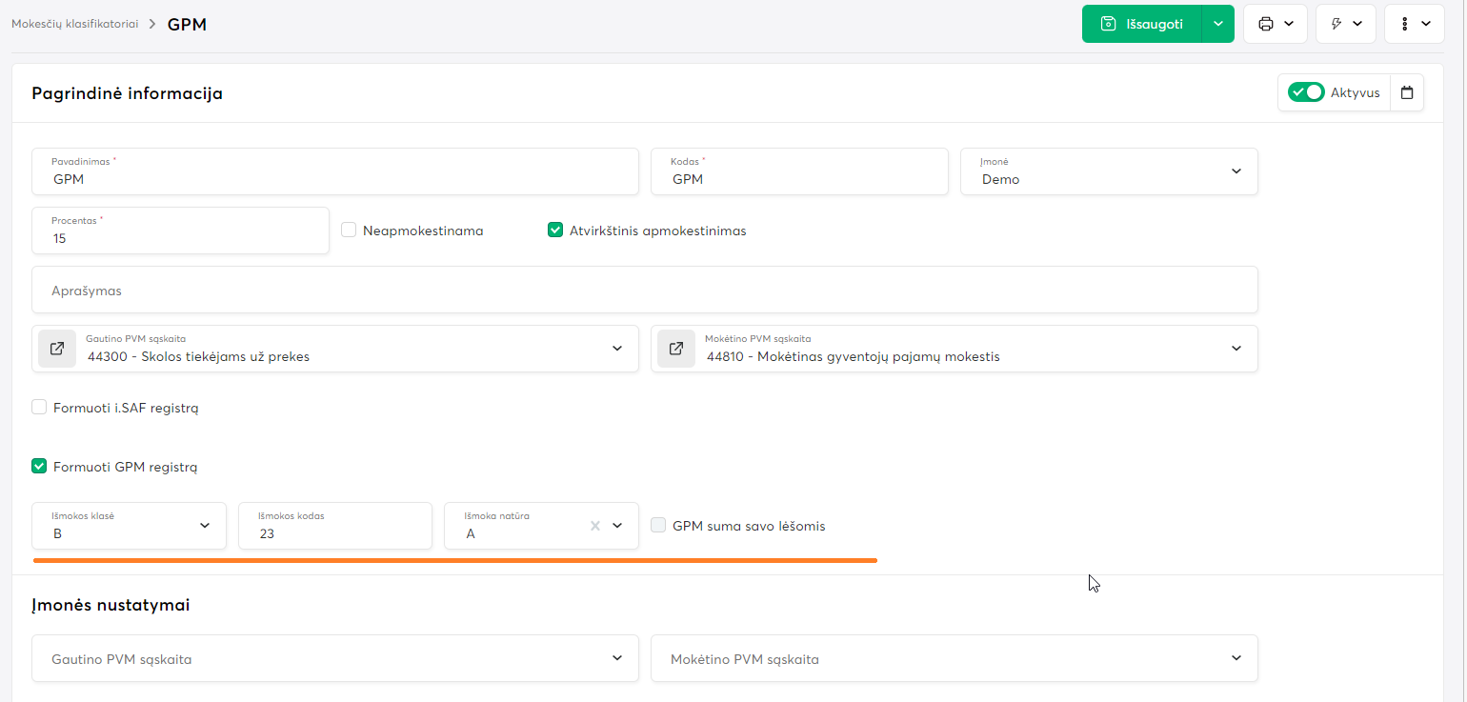Uncheck Atvirkštinis apmokestinimas checkbox
The height and width of the screenshot is (702, 1467).
(555, 231)
